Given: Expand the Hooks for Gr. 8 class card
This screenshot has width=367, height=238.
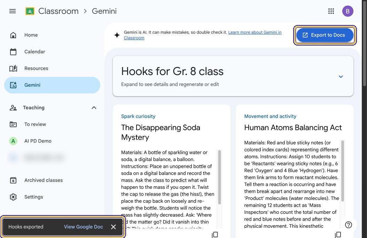Looking at the screenshot, I should 341,76.
